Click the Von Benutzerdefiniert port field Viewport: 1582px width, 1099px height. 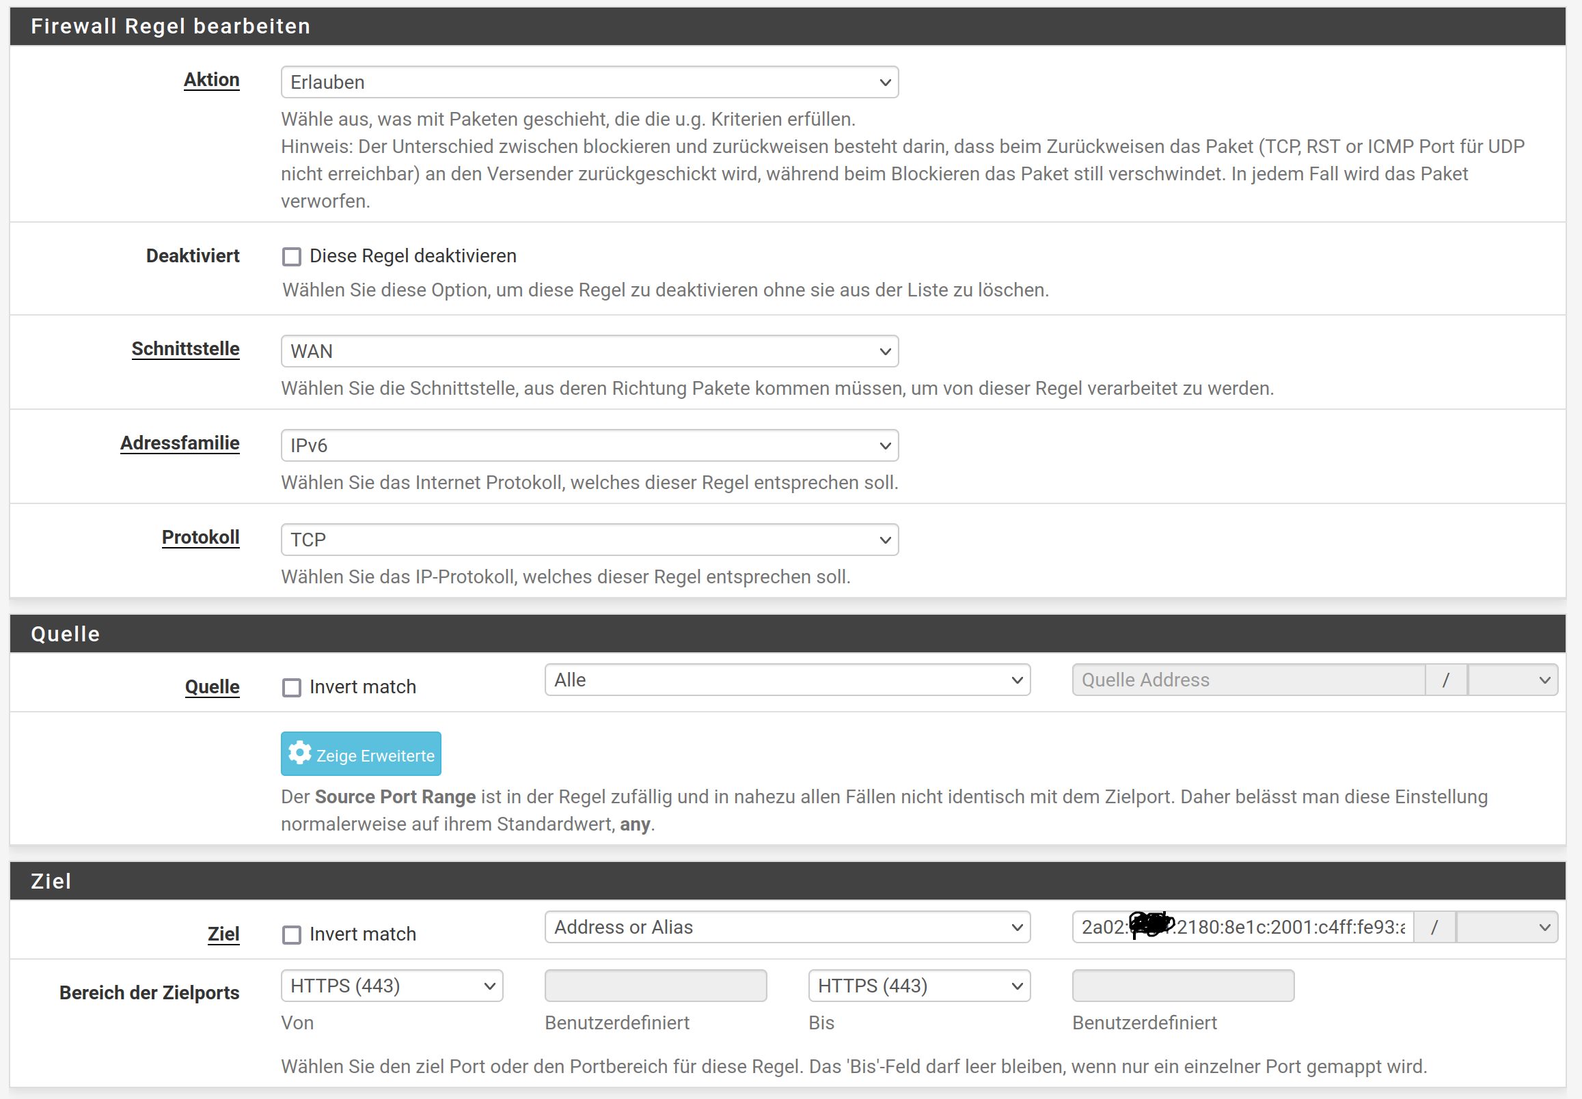click(655, 986)
